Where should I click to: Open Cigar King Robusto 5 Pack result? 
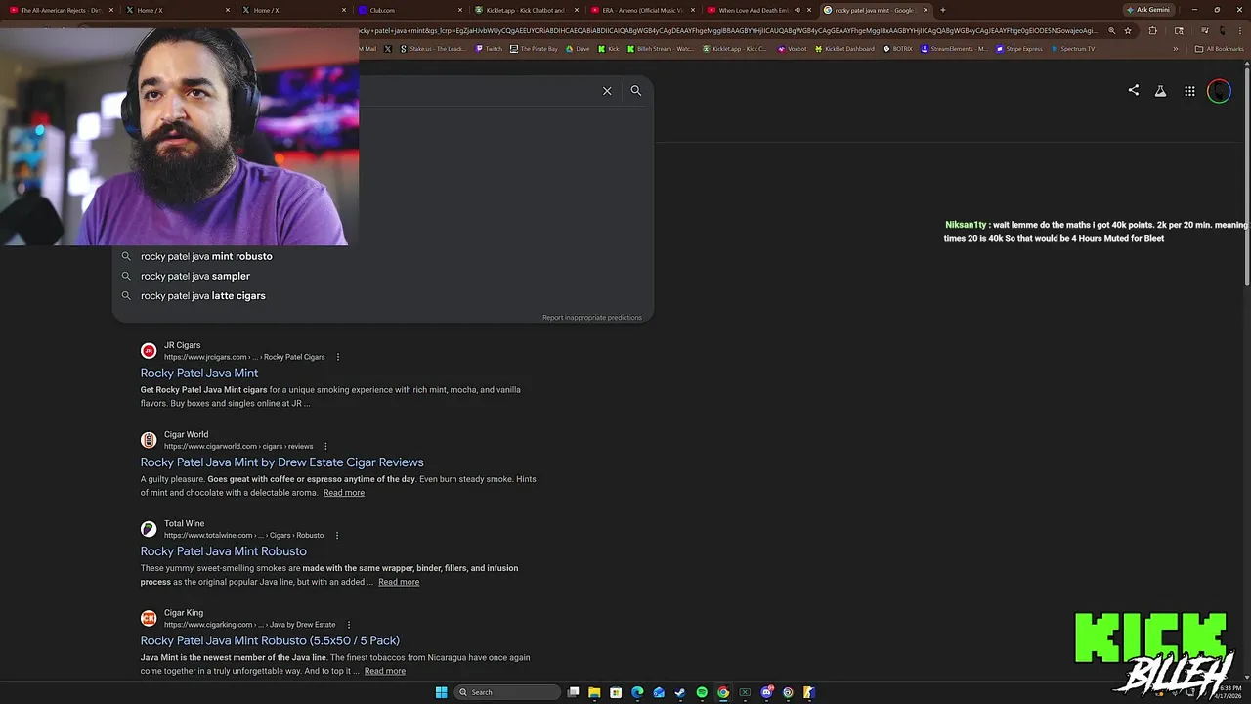tap(270, 640)
